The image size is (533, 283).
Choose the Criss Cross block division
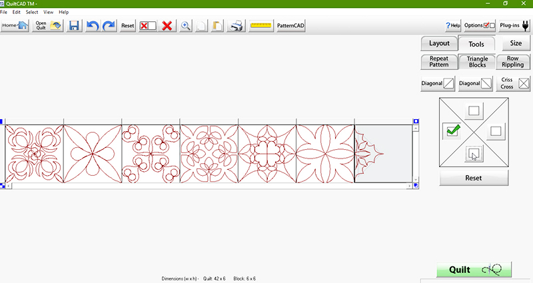[x=514, y=84]
